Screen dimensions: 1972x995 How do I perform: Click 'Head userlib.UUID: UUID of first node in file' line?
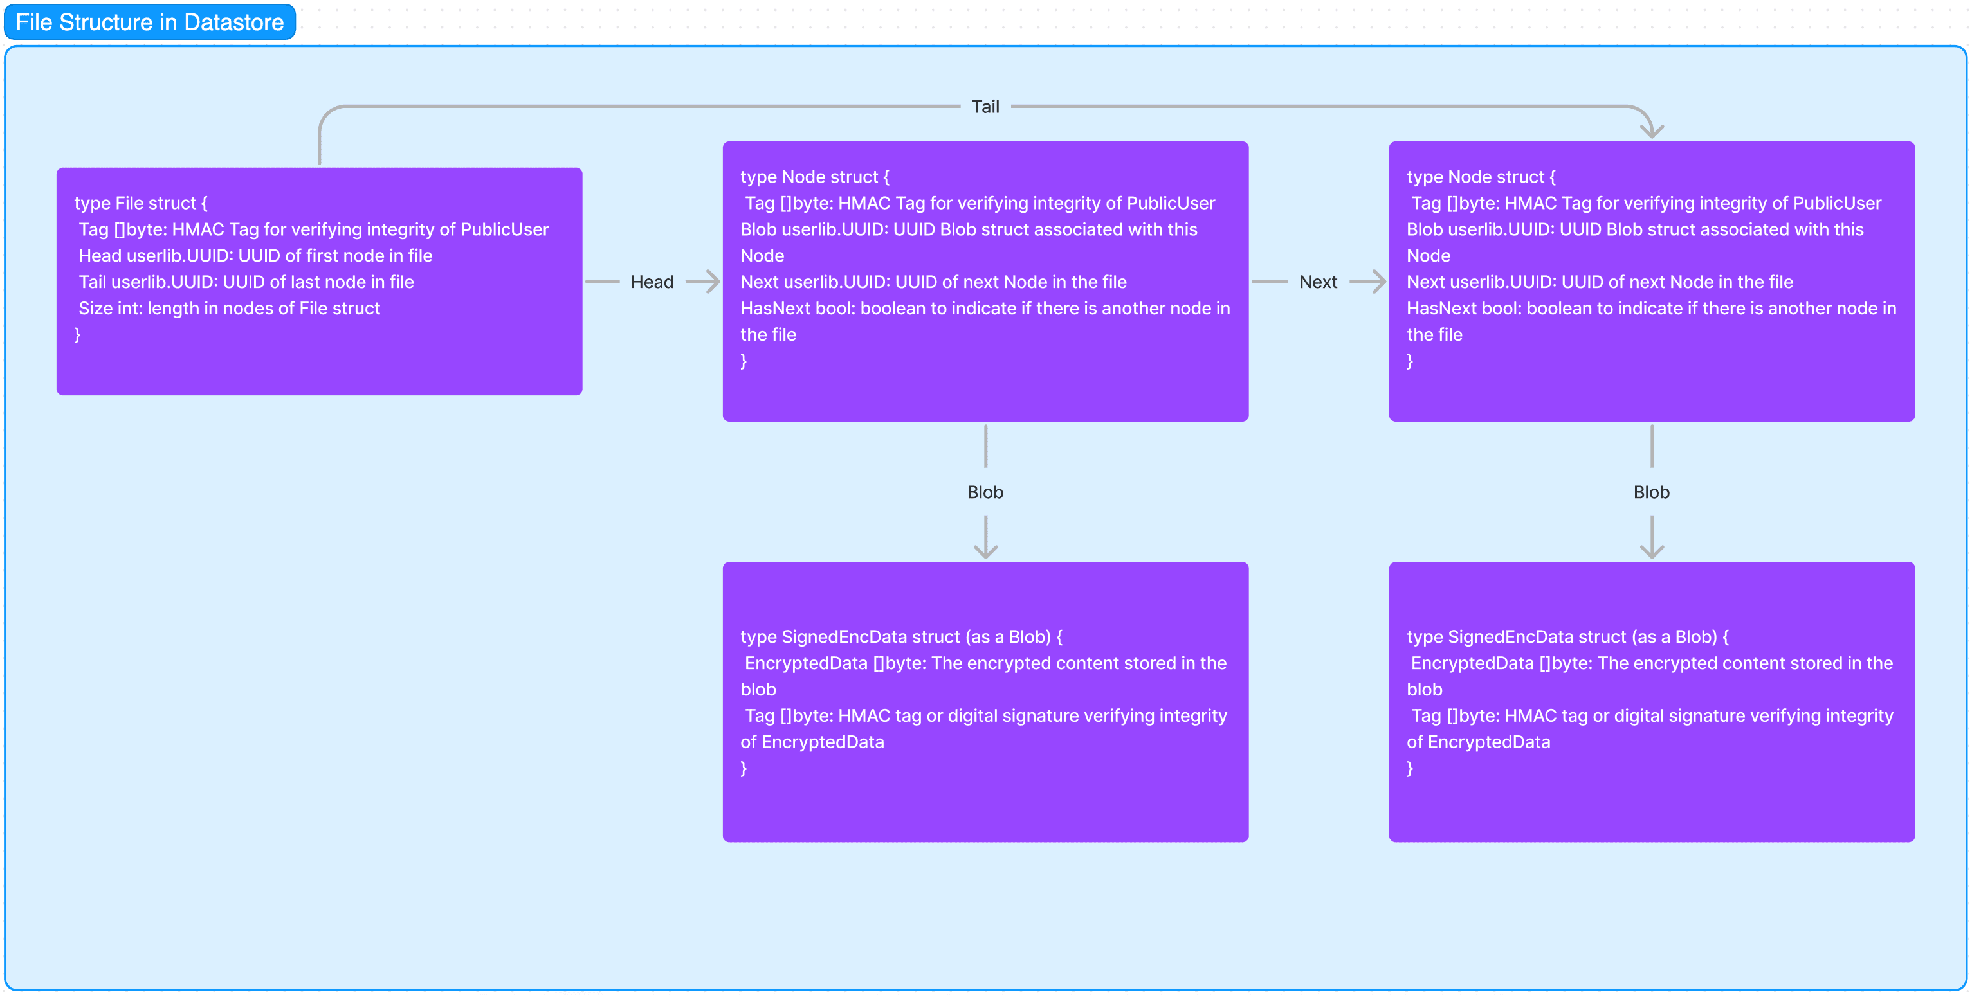256,256
